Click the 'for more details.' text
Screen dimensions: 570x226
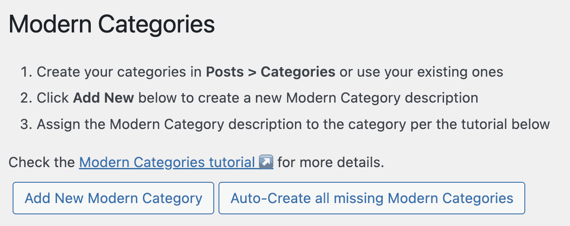pyautogui.click(x=331, y=162)
